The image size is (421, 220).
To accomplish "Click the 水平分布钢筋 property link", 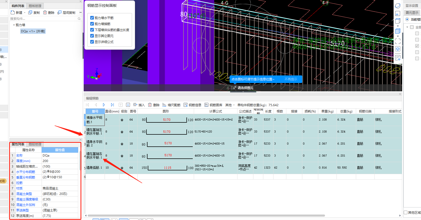I will (26, 172).
